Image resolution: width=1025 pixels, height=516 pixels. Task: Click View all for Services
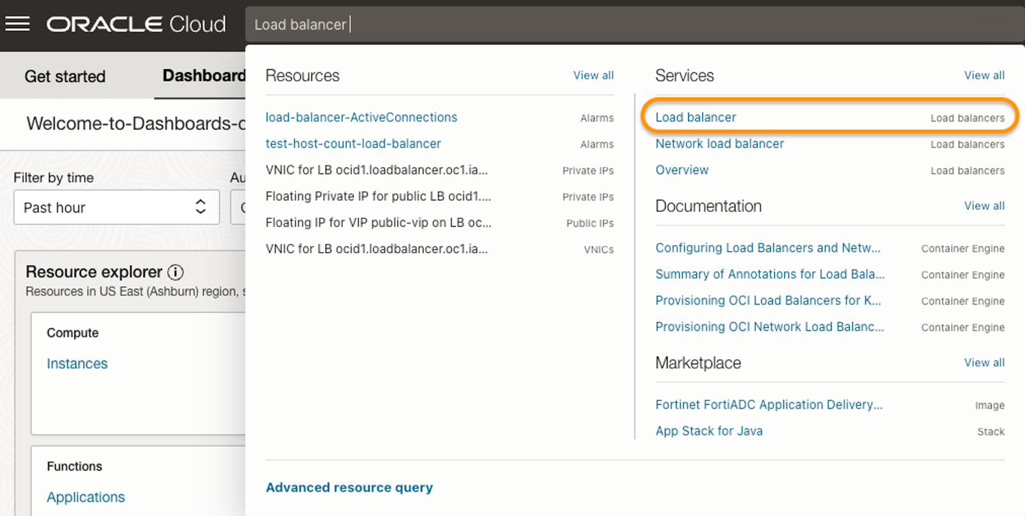pyautogui.click(x=984, y=76)
